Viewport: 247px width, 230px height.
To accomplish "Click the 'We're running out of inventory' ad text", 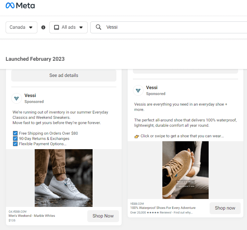I will [60, 115].
